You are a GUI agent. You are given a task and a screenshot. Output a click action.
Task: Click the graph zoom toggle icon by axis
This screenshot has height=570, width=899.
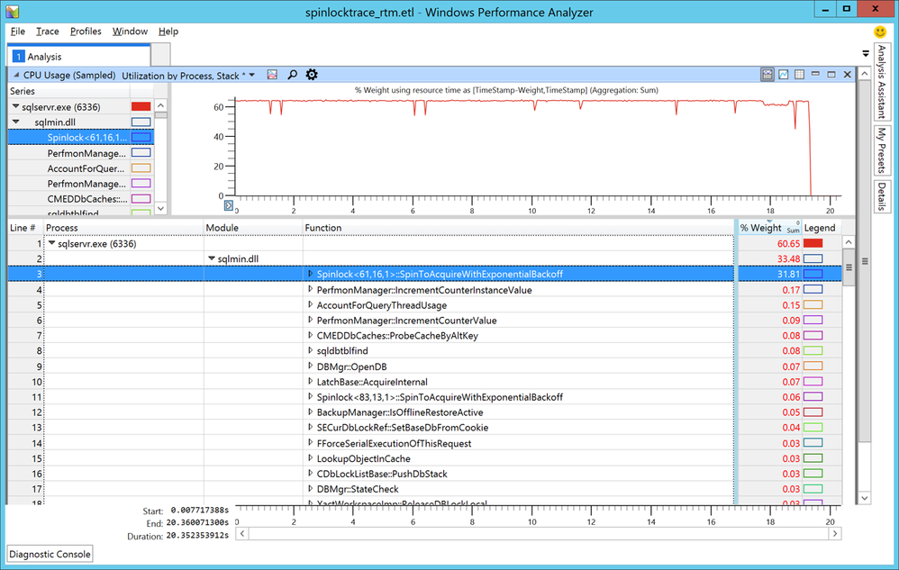[x=228, y=205]
